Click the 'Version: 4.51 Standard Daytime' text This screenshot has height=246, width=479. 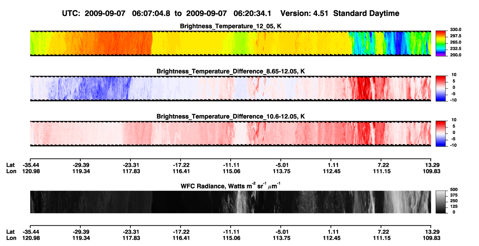click(x=340, y=13)
